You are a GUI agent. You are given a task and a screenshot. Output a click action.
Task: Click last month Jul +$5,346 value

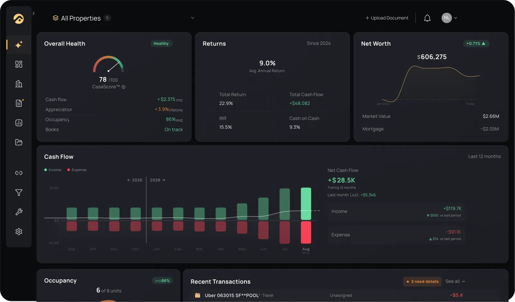368,195
